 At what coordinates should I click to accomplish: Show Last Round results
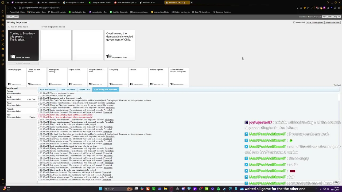[x=332, y=22]
